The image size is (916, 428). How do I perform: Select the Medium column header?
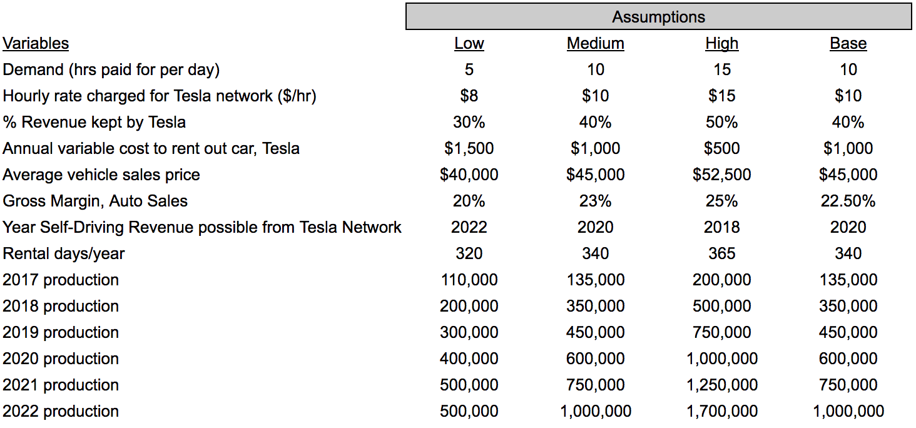pos(595,43)
